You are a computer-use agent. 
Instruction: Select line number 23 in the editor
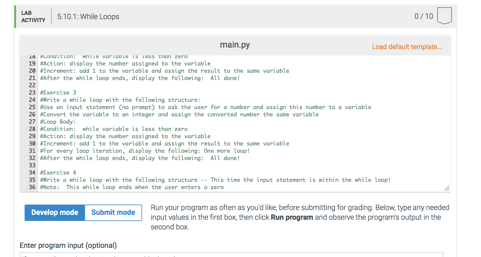pos(32,92)
